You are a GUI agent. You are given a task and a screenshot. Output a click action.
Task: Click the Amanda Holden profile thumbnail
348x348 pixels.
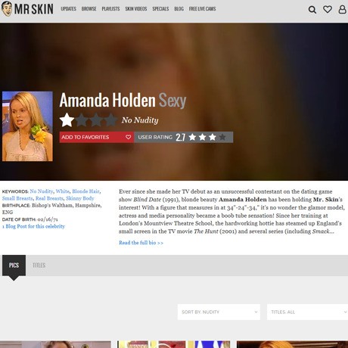[27, 126]
